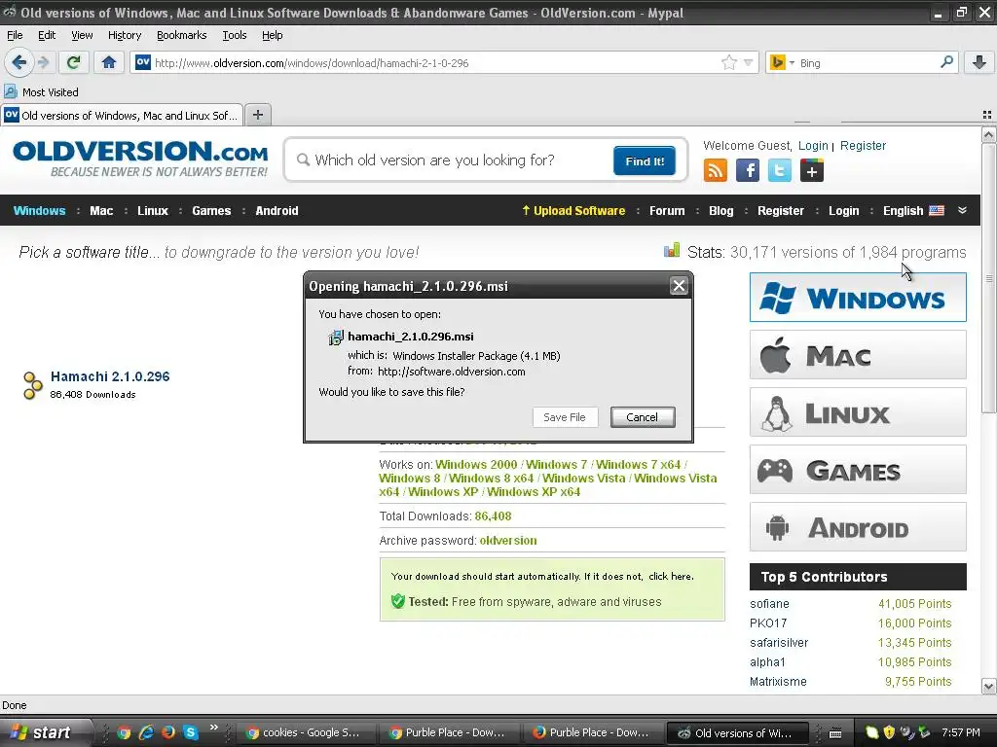The image size is (997, 747).
Task: Click Save File in the download dialog
Action: 565,417
